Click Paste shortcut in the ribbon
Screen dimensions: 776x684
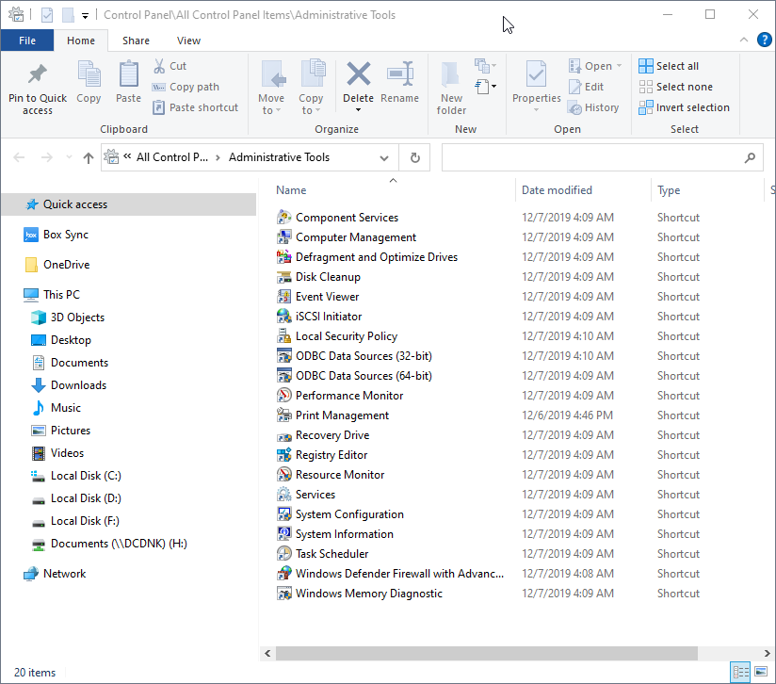196,107
